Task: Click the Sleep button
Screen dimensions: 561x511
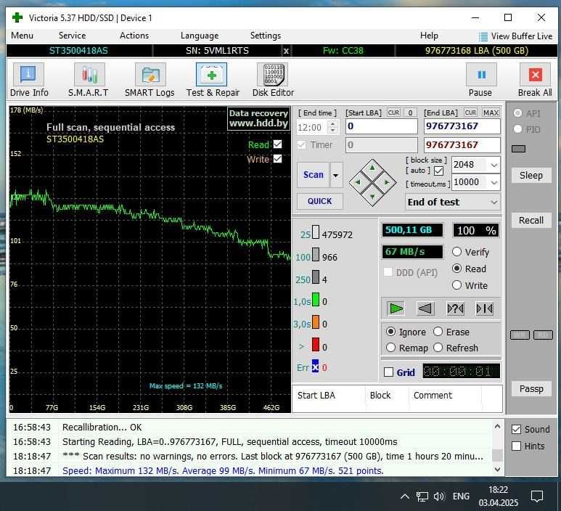Action: (x=531, y=176)
